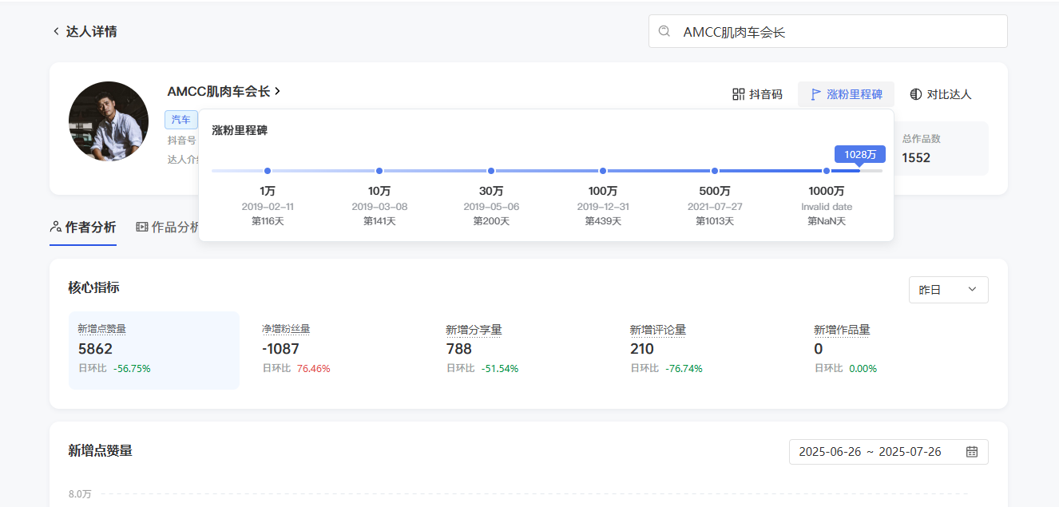Click the chevron after AMCC肌肉车会长

(277, 91)
